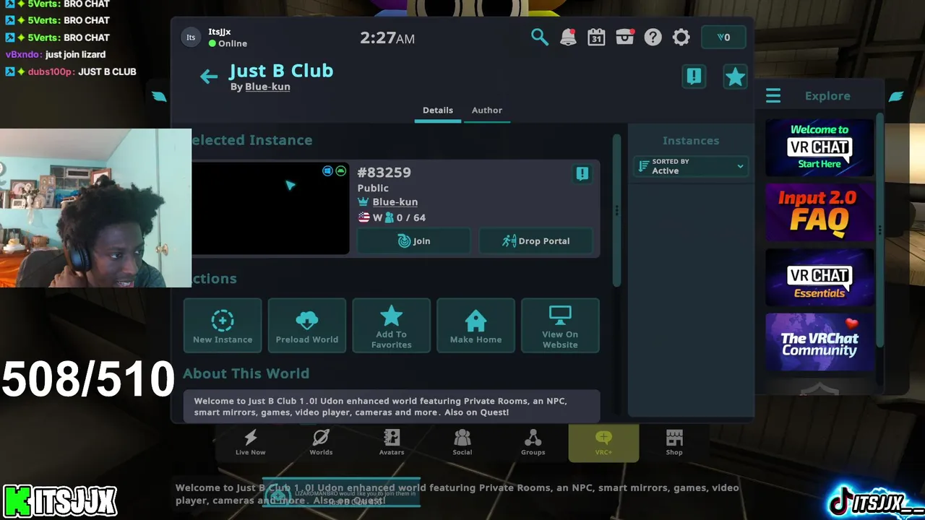Viewport: 925px width, 520px height.
Task: Open the Sorted By Active dropdown
Action: click(x=691, y=167)
